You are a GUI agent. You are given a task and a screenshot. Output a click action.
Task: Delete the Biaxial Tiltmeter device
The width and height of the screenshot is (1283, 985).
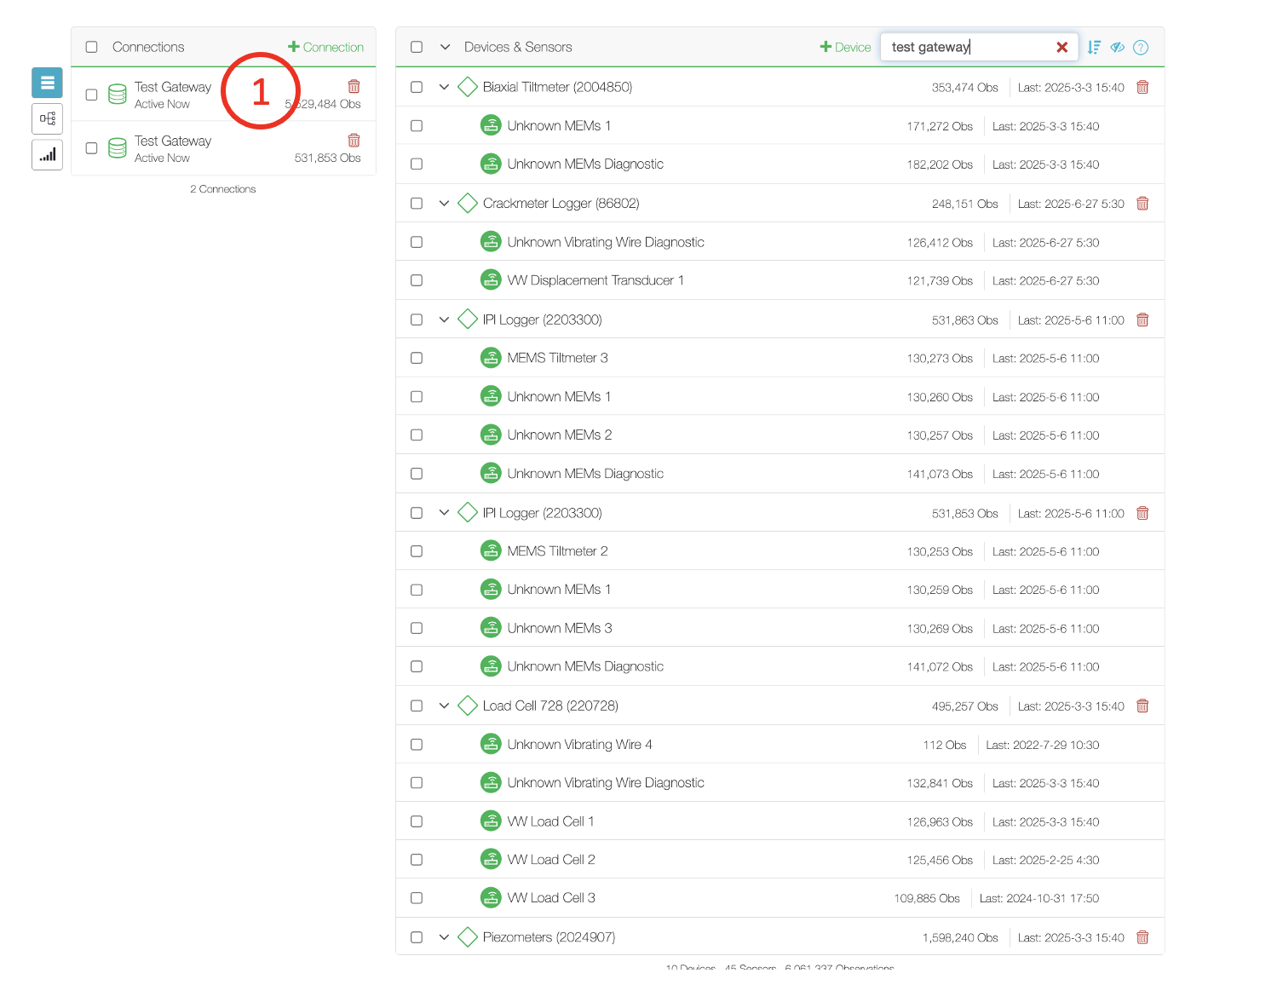click(1142, 87)
